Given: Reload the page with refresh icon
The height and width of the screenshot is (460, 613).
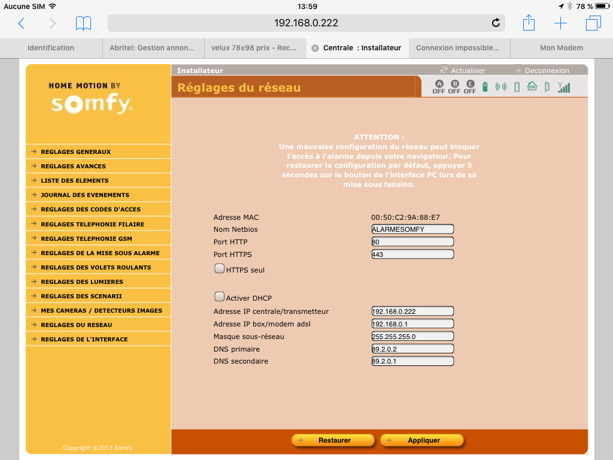Looking at the screenshot, I should [x=496, y=23].
